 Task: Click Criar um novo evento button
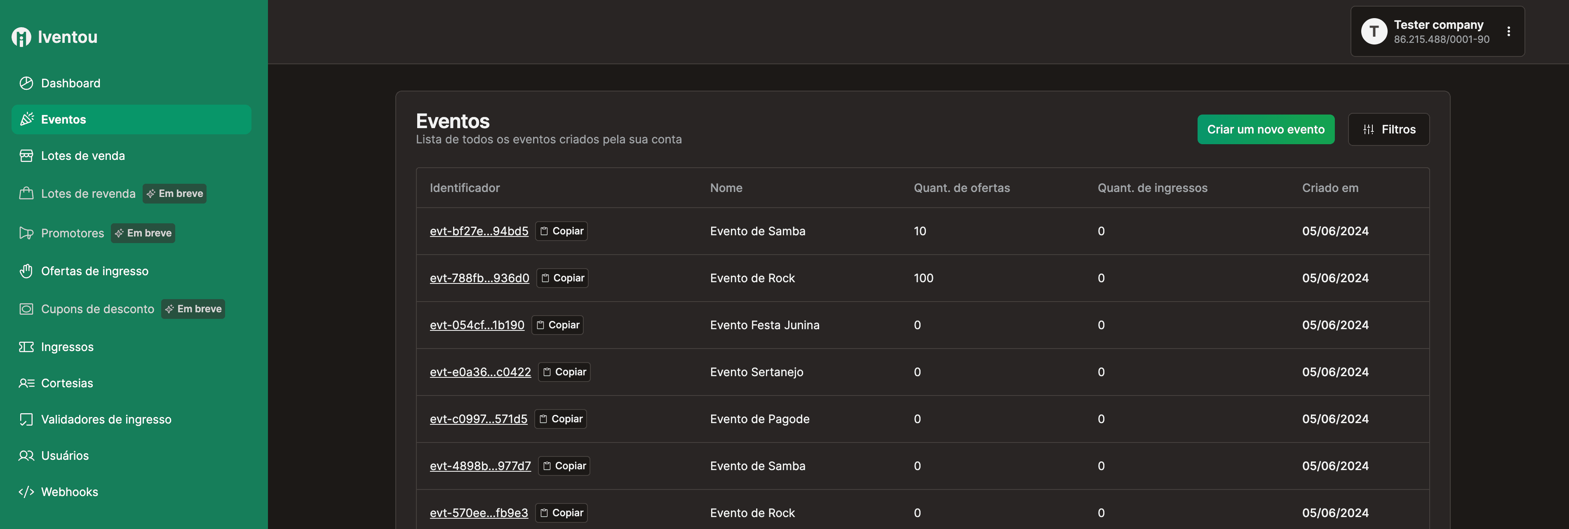coord(1266,130)
